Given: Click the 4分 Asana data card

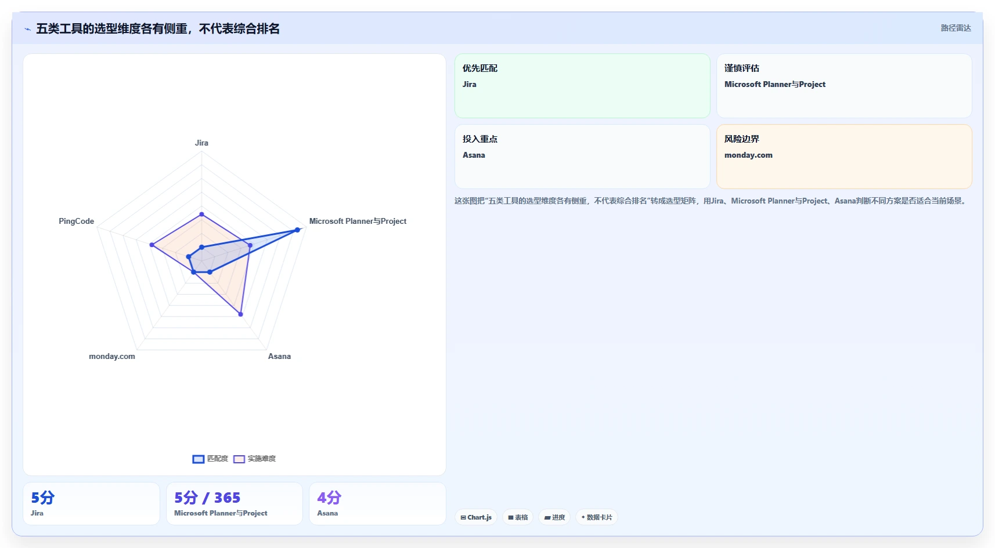Looking at the screenshot, I should point(377,504).
